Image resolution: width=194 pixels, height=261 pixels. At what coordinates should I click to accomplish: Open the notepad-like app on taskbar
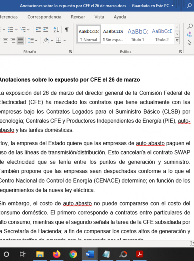(x=106, y=254)
